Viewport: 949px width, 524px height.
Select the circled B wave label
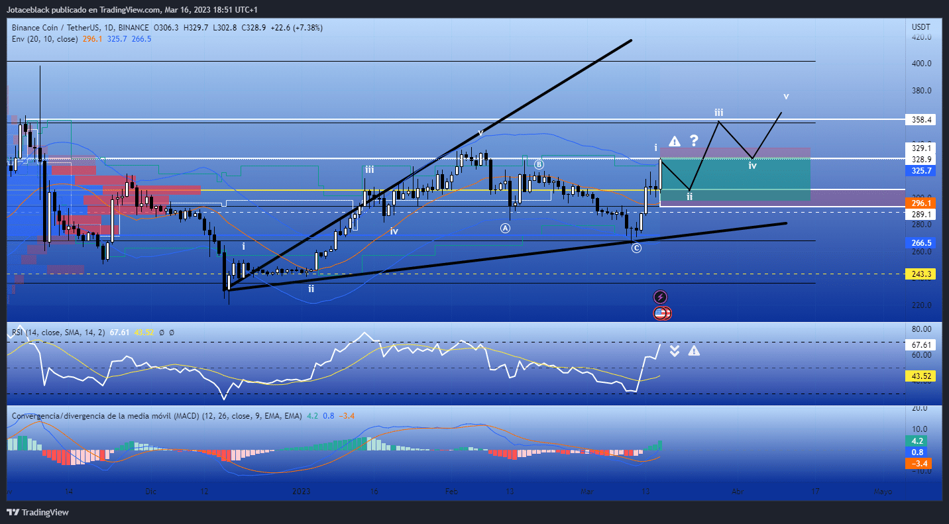point(539,164)
